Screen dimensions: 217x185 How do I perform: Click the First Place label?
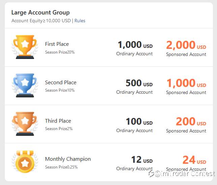click(x=57, y=44)
